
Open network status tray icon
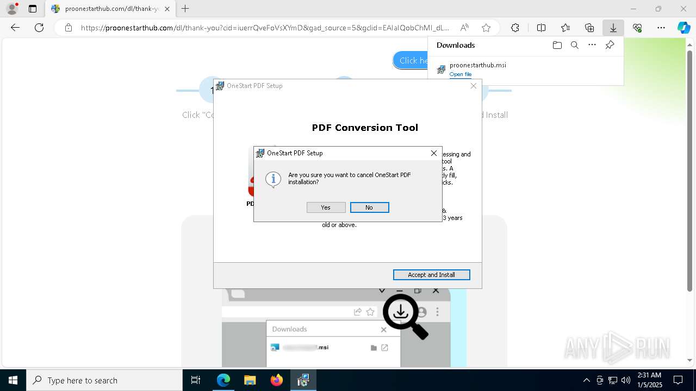pyautogui.click(x=613, y=380)
